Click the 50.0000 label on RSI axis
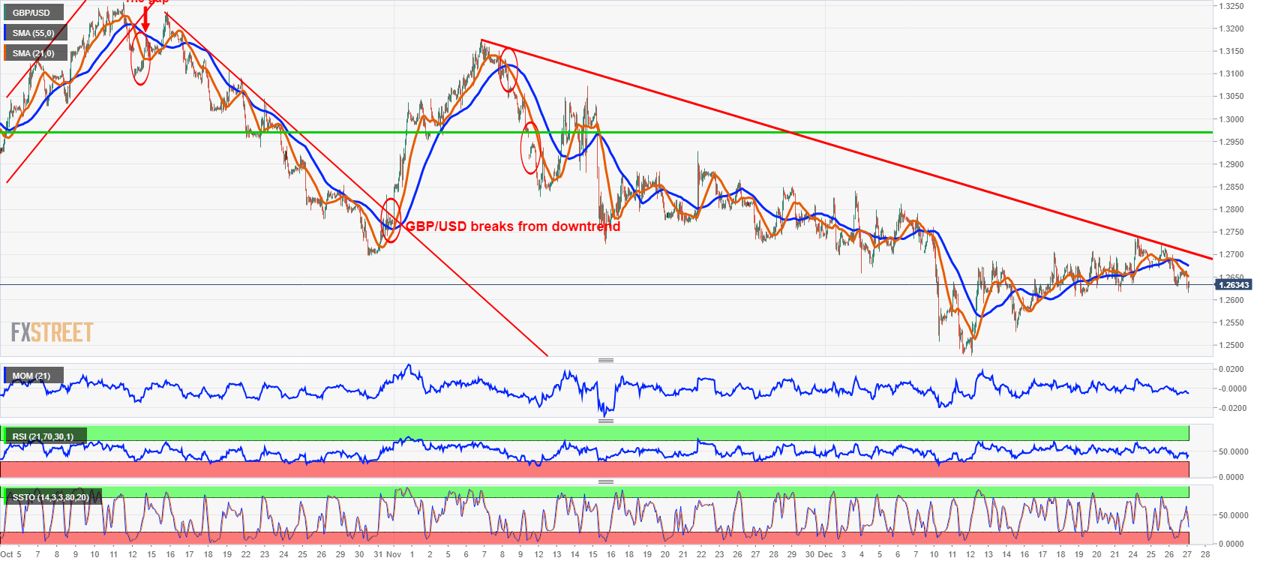This screenshot has height=564, width=1266. tap(1233, 451)
